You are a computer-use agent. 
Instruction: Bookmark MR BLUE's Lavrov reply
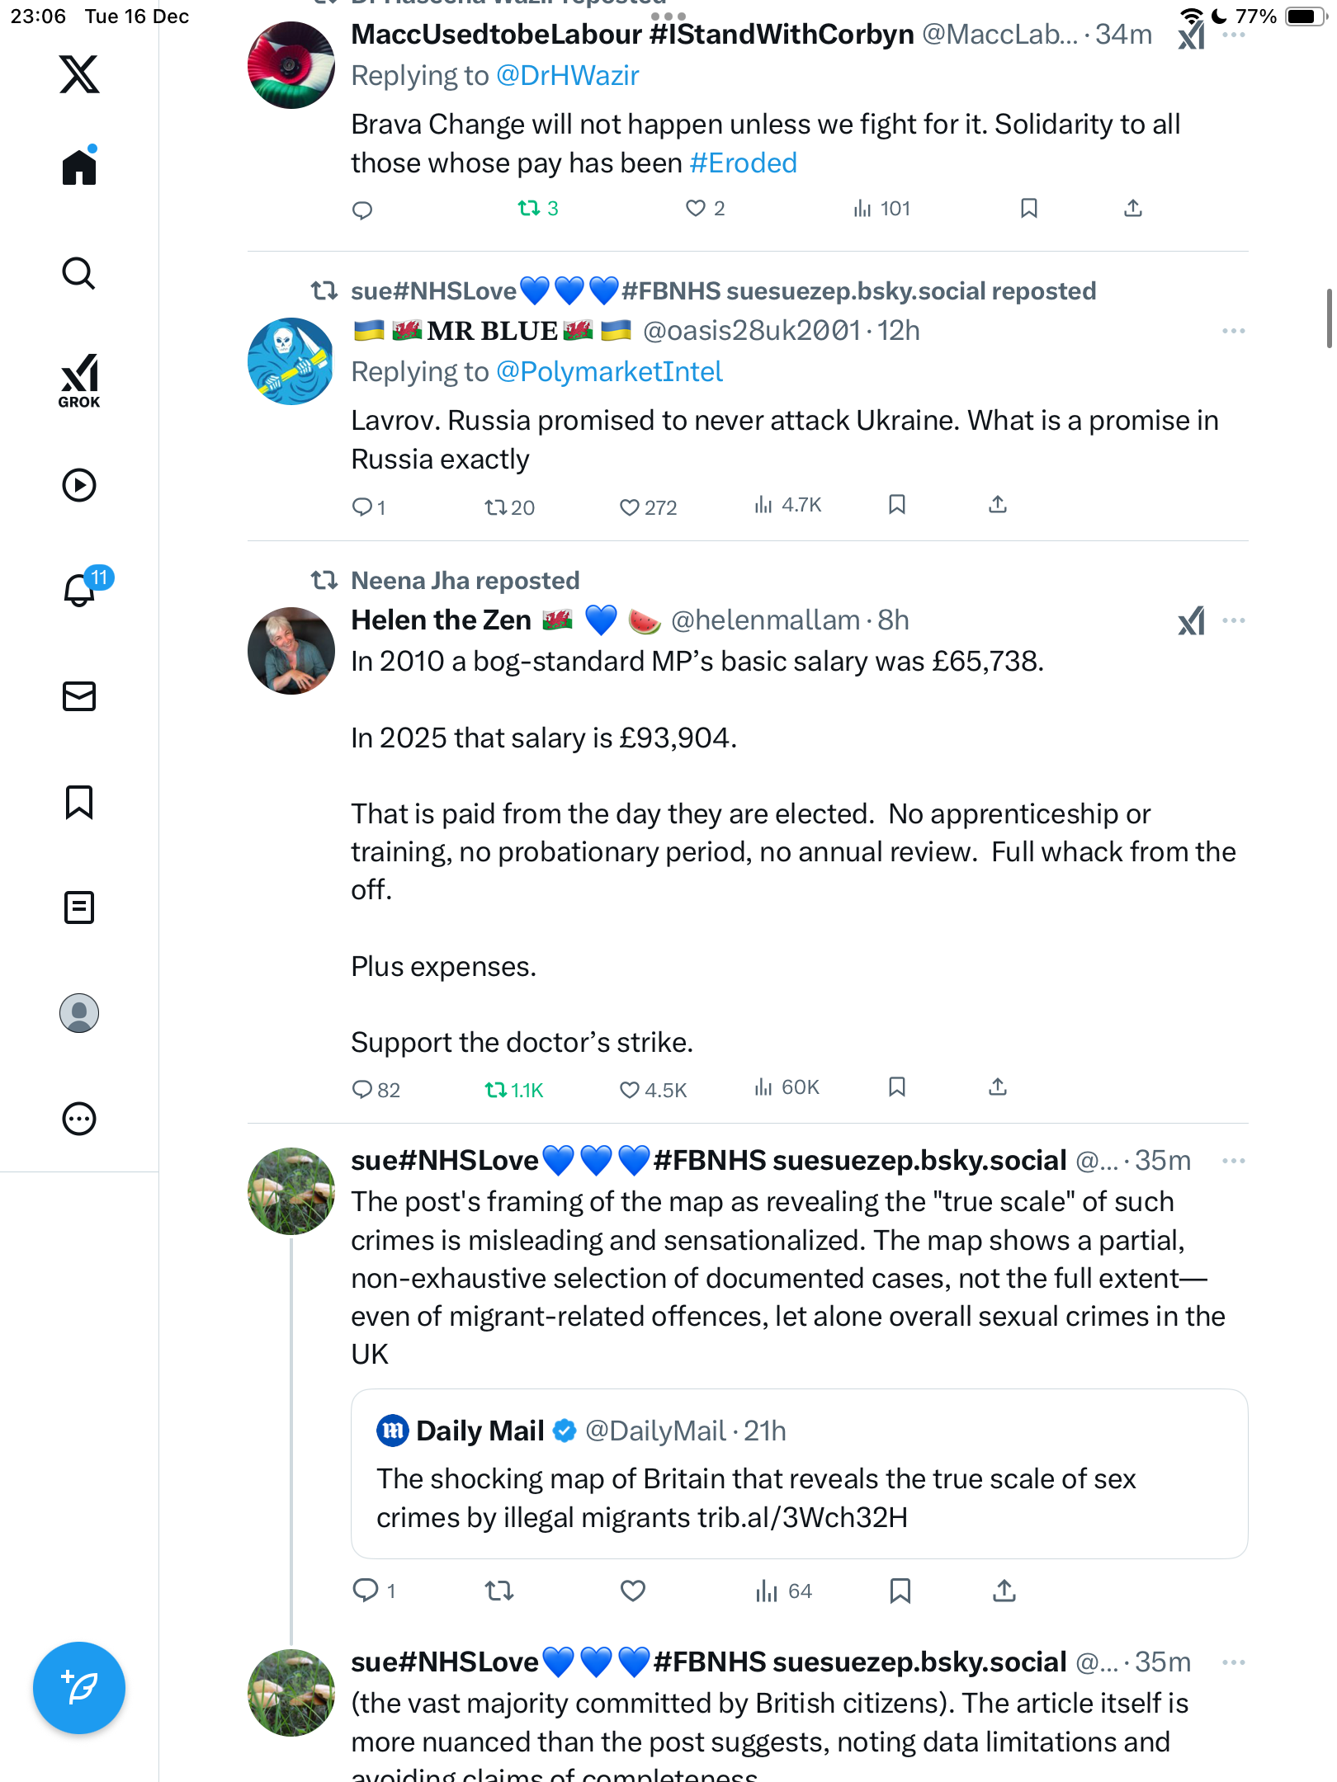click(x=897, y=505)
